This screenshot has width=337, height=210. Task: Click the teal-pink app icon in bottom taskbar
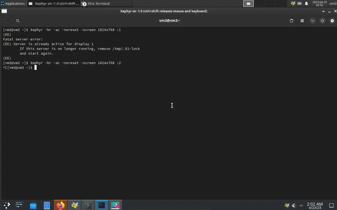point(115,205)
